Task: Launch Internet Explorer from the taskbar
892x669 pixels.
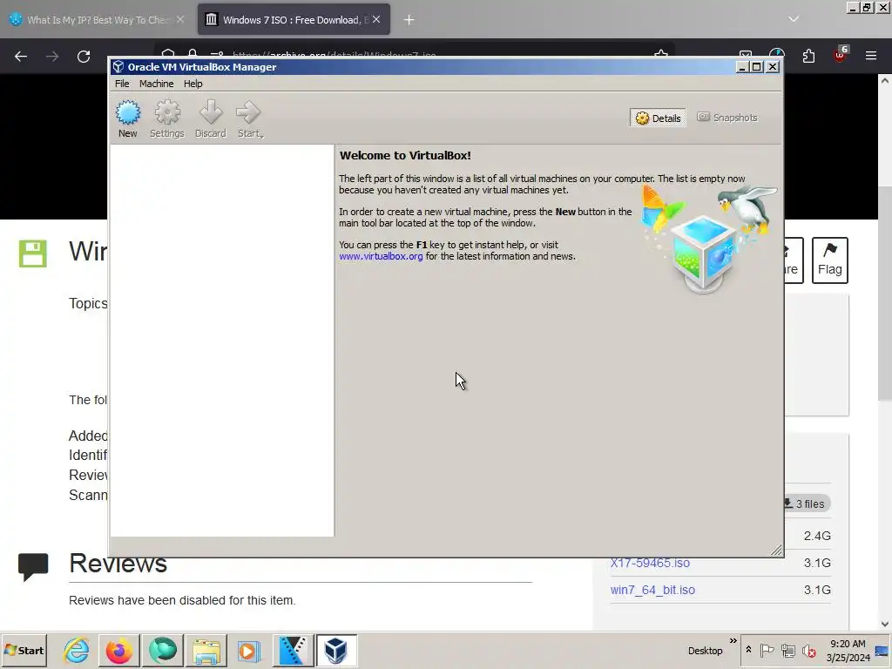Action: pos(77,650)
